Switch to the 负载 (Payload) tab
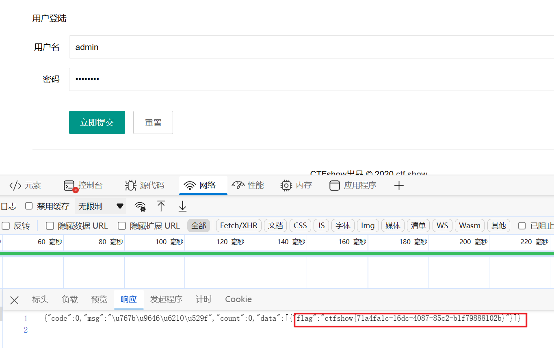 [69, 299]
